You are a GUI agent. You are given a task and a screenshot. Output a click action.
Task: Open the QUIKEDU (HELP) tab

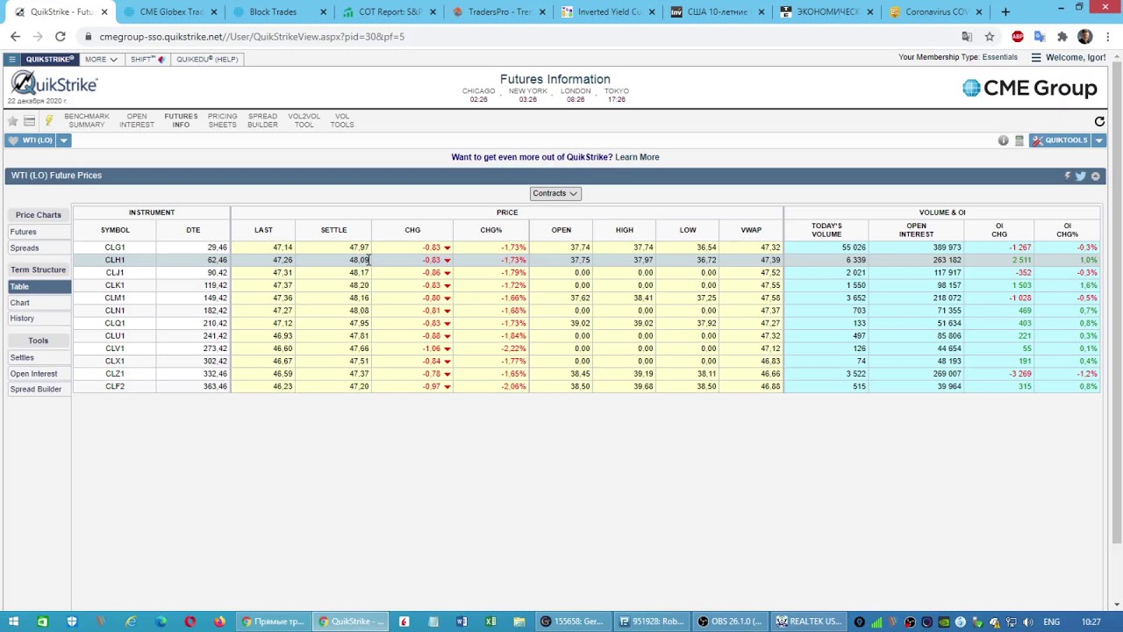click(x=206, y=59)
